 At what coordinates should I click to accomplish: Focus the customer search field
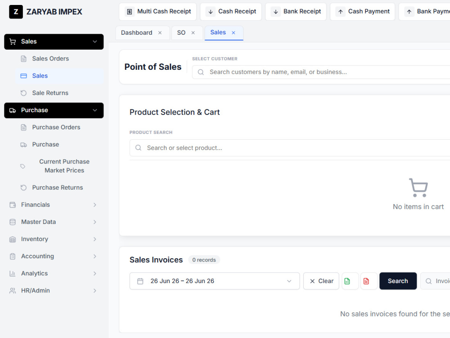[321, 72]
